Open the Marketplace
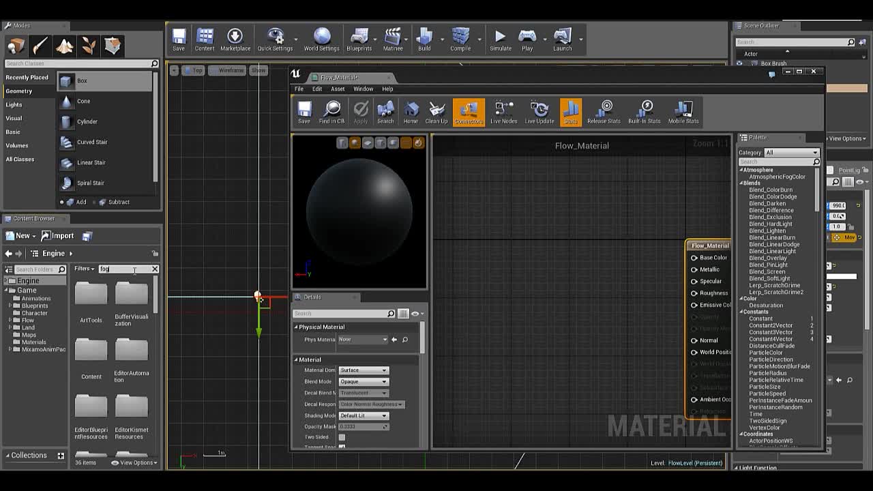Screen dimensions: 873x491 [235, 40]
